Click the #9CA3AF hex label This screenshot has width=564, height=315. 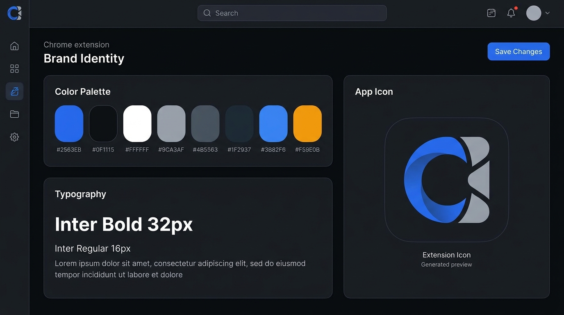[x=171, y=150]
